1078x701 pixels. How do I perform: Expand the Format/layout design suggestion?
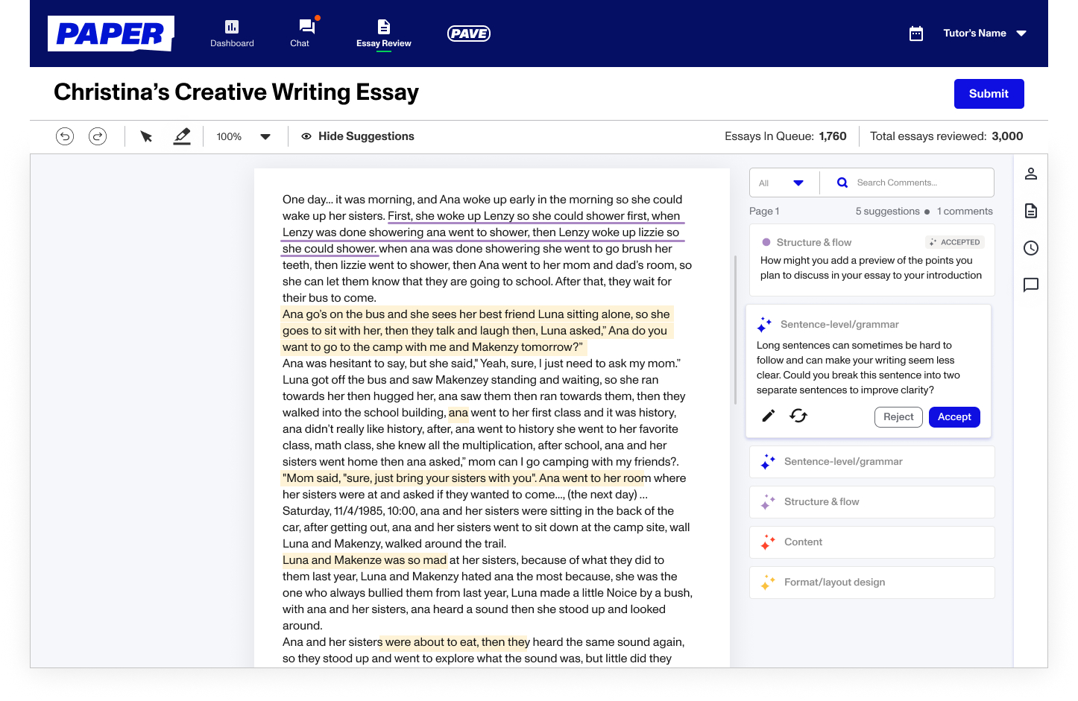pyautogui.click(x=872, y=583)
